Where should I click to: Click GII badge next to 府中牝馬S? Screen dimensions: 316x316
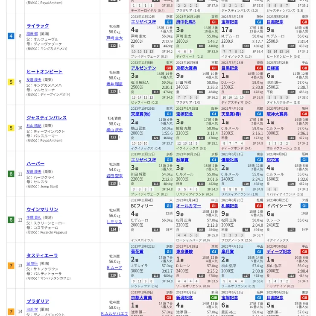pos(214,22)
